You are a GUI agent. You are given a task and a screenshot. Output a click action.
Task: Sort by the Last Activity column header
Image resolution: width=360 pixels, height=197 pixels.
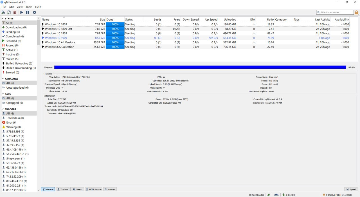[x=321, y=19]
